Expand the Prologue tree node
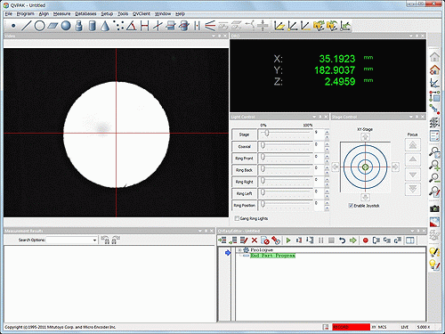Screen dimensions: 445x334 (239, 250)
